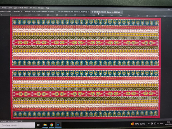Switch to the RS-694-2.tif document tab
This screenshot has height=129, width=172.
[73, 12]
